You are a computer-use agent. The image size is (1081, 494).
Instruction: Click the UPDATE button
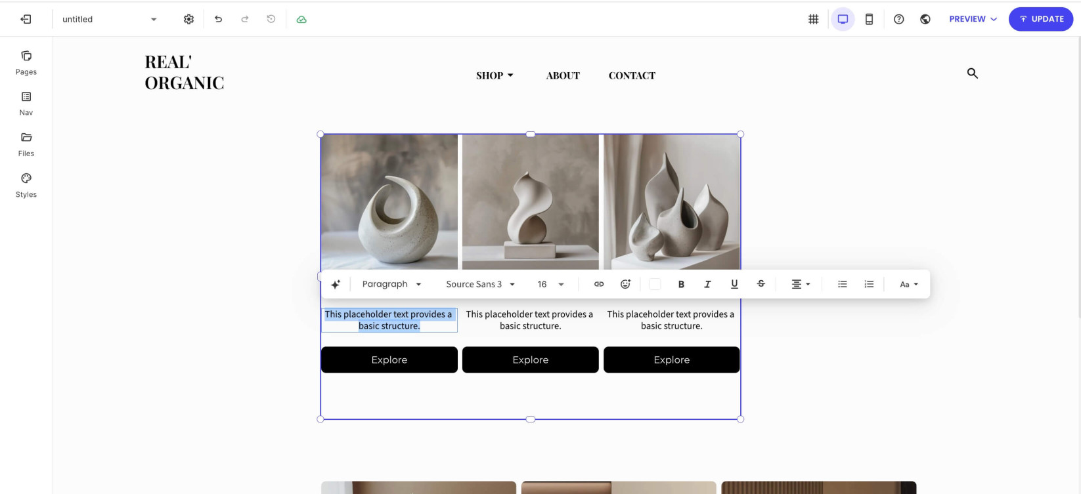pos(1041,19)
